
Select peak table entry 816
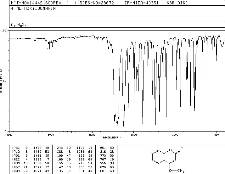107,152
